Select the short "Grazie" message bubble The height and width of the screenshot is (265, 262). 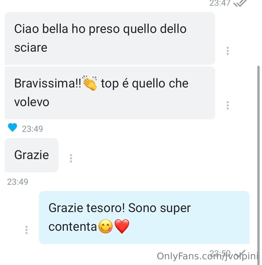click(31, 155)
